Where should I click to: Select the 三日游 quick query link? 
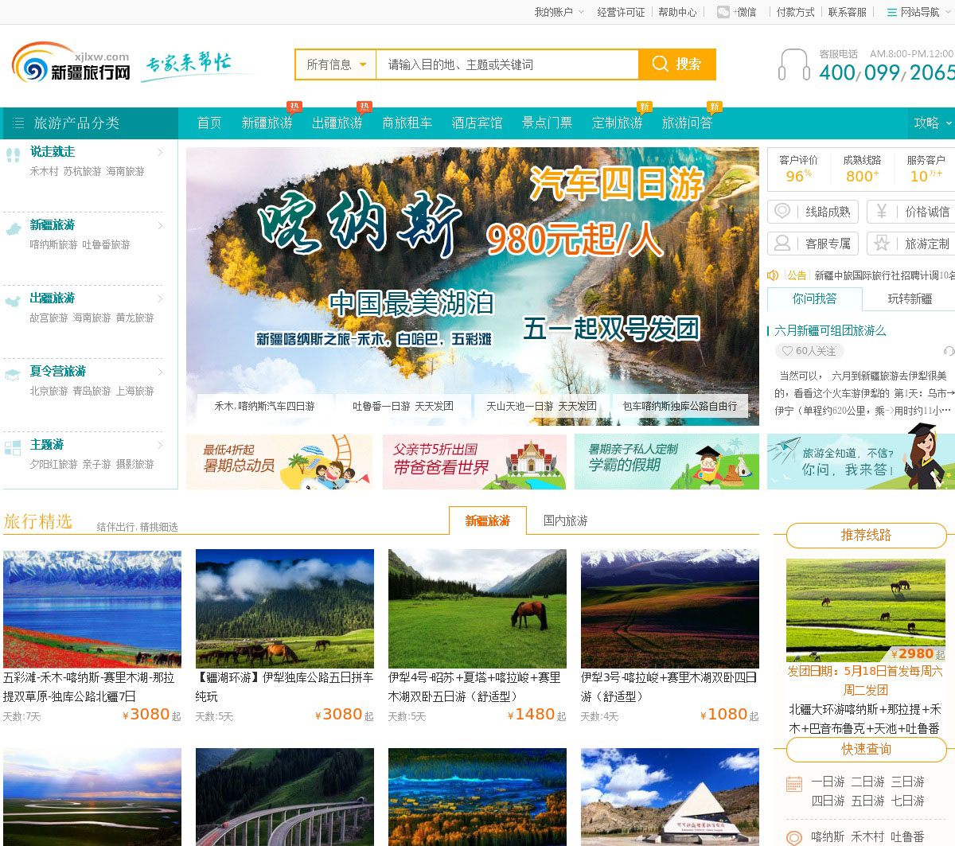907,782
